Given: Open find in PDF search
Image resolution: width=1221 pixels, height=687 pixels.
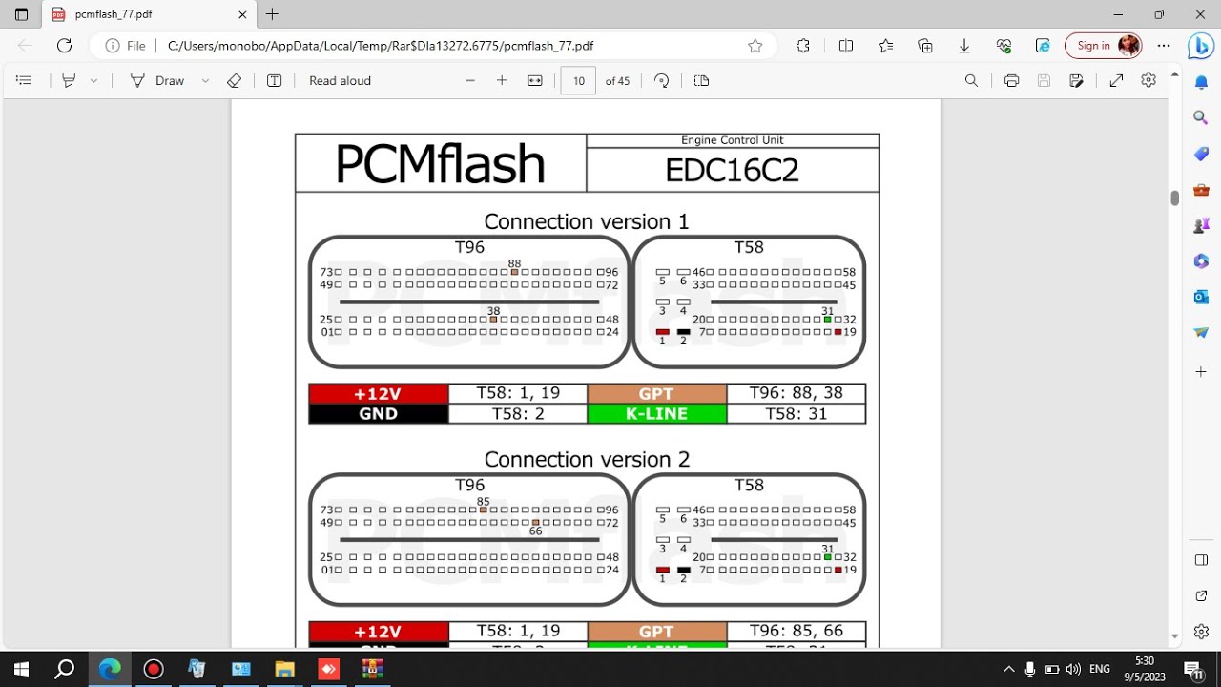Looking at the screenshot, I should point(971,81).
